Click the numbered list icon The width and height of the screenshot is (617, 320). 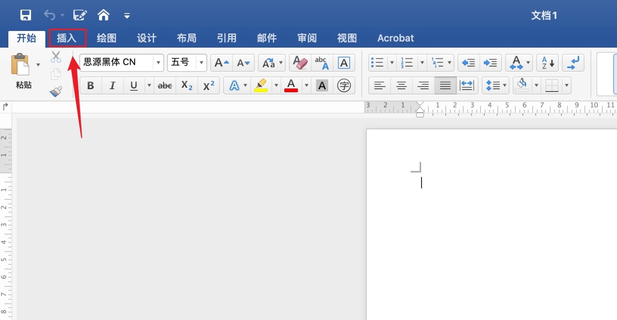click(x=407, y=63)
